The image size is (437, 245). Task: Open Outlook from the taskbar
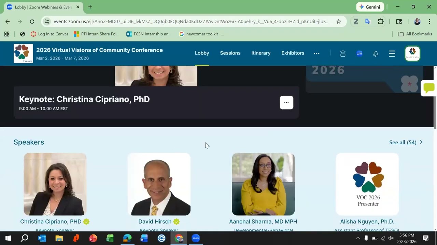[x=42, y=238]
